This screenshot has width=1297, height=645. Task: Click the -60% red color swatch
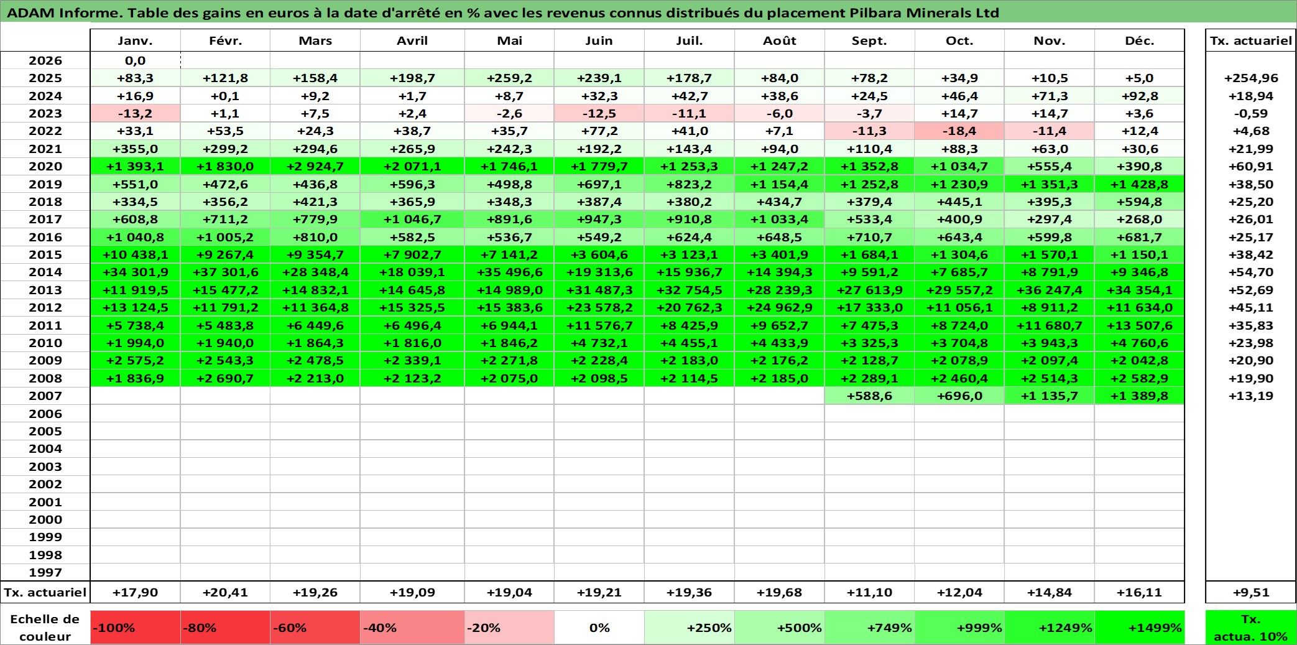(x=315, y=628)
